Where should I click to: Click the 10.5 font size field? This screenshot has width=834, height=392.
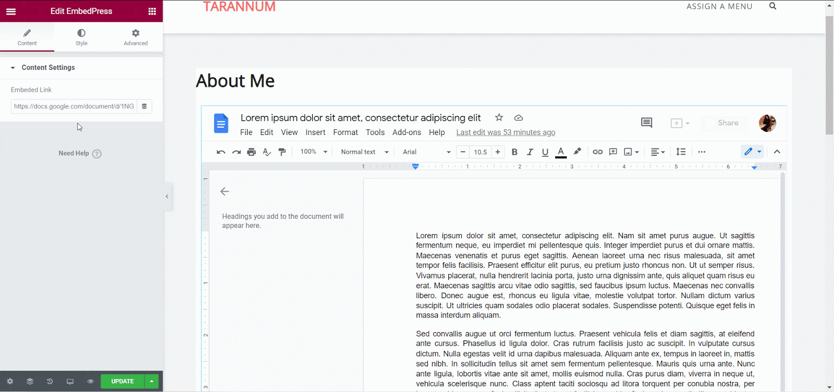pos(480,152)
